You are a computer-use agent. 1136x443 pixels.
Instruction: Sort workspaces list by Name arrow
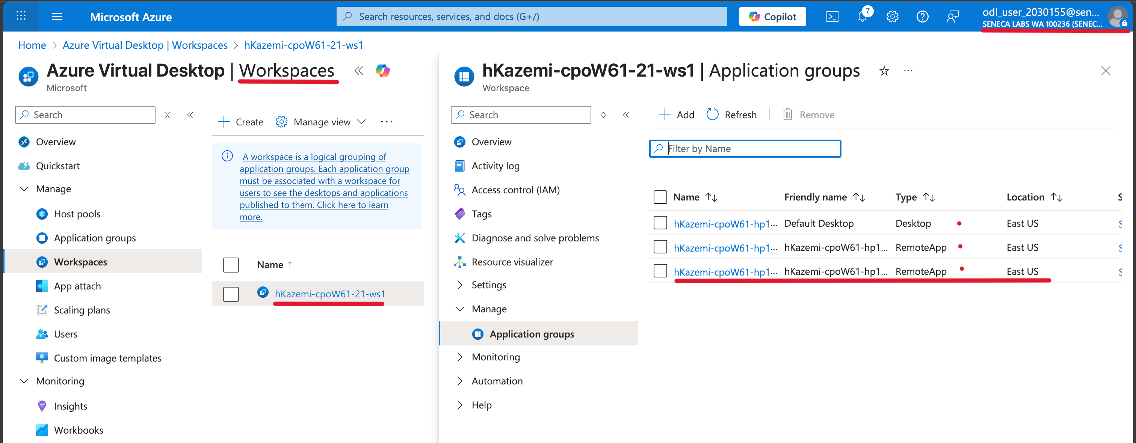(290, 264)
